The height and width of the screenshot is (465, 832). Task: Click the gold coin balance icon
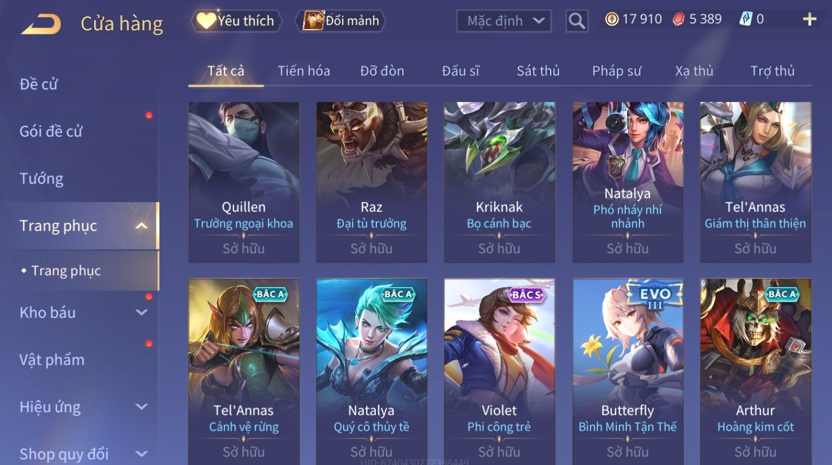click(x=611, y=19)
